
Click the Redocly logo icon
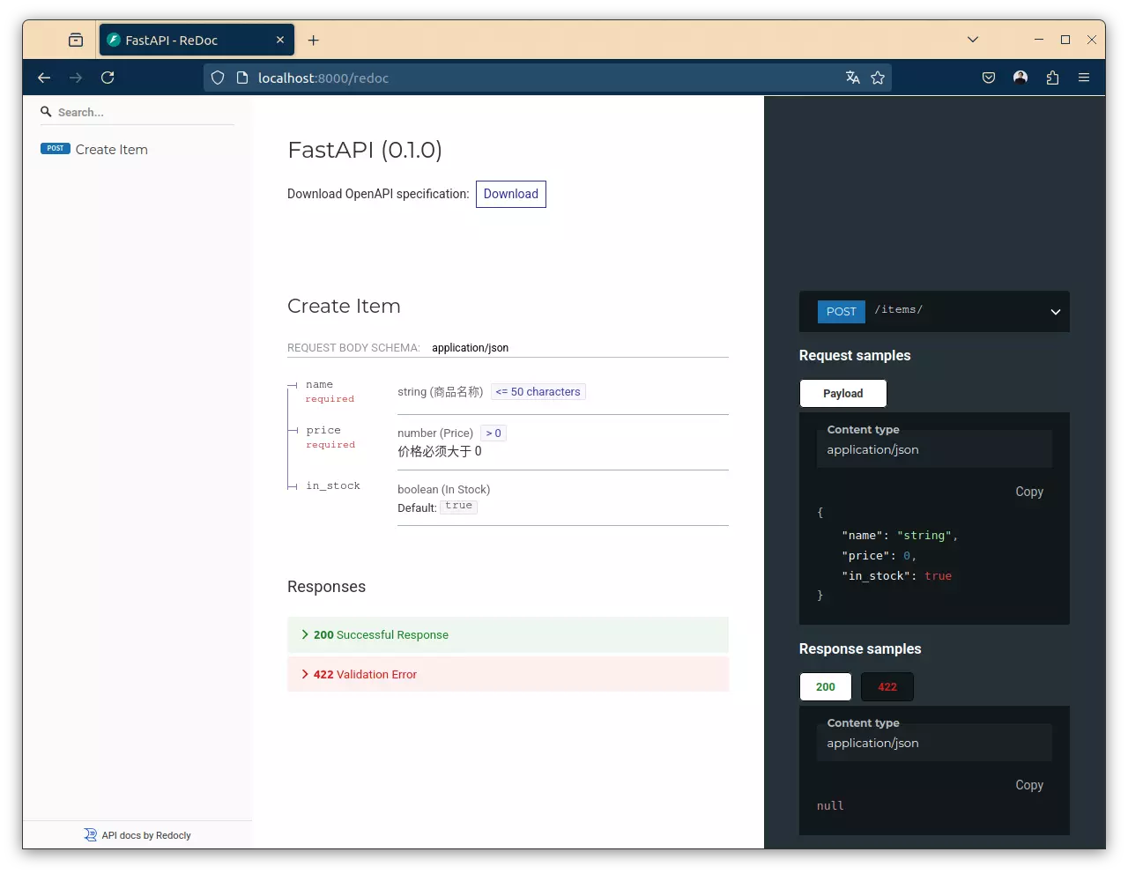coord(90,834)
